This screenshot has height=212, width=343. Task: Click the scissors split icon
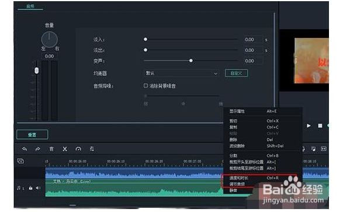tap(65, 149)
